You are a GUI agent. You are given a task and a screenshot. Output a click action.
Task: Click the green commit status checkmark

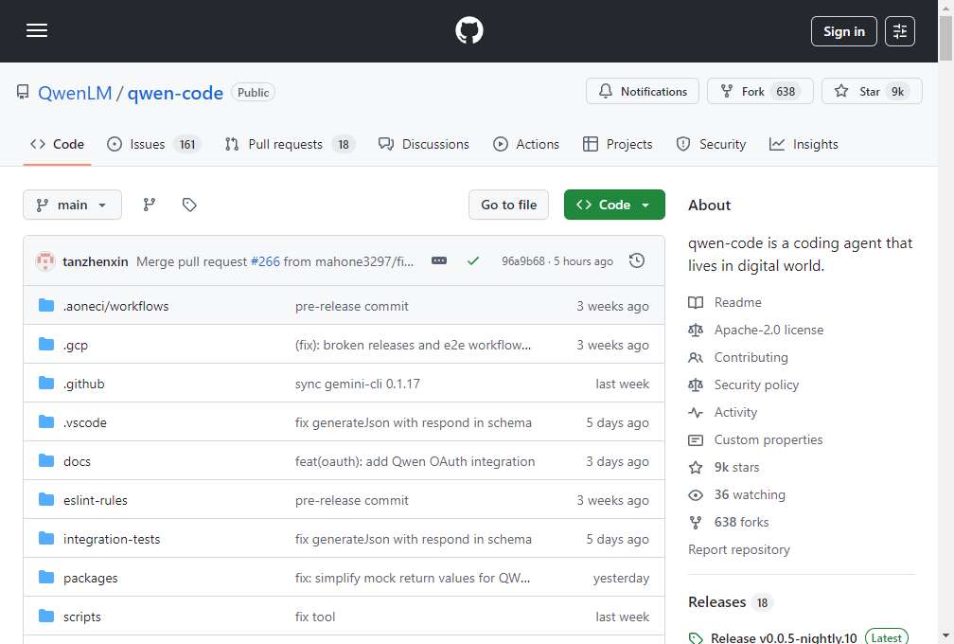(x=473, y=260)
